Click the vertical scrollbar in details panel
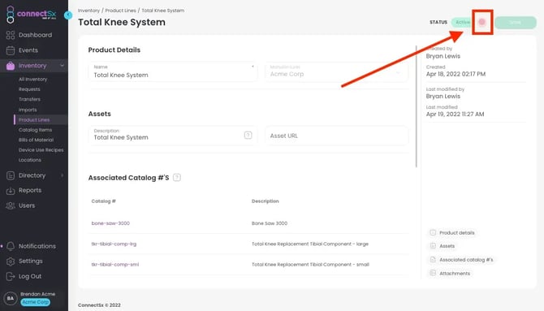544x311 pixels. (x=416, y=106)
